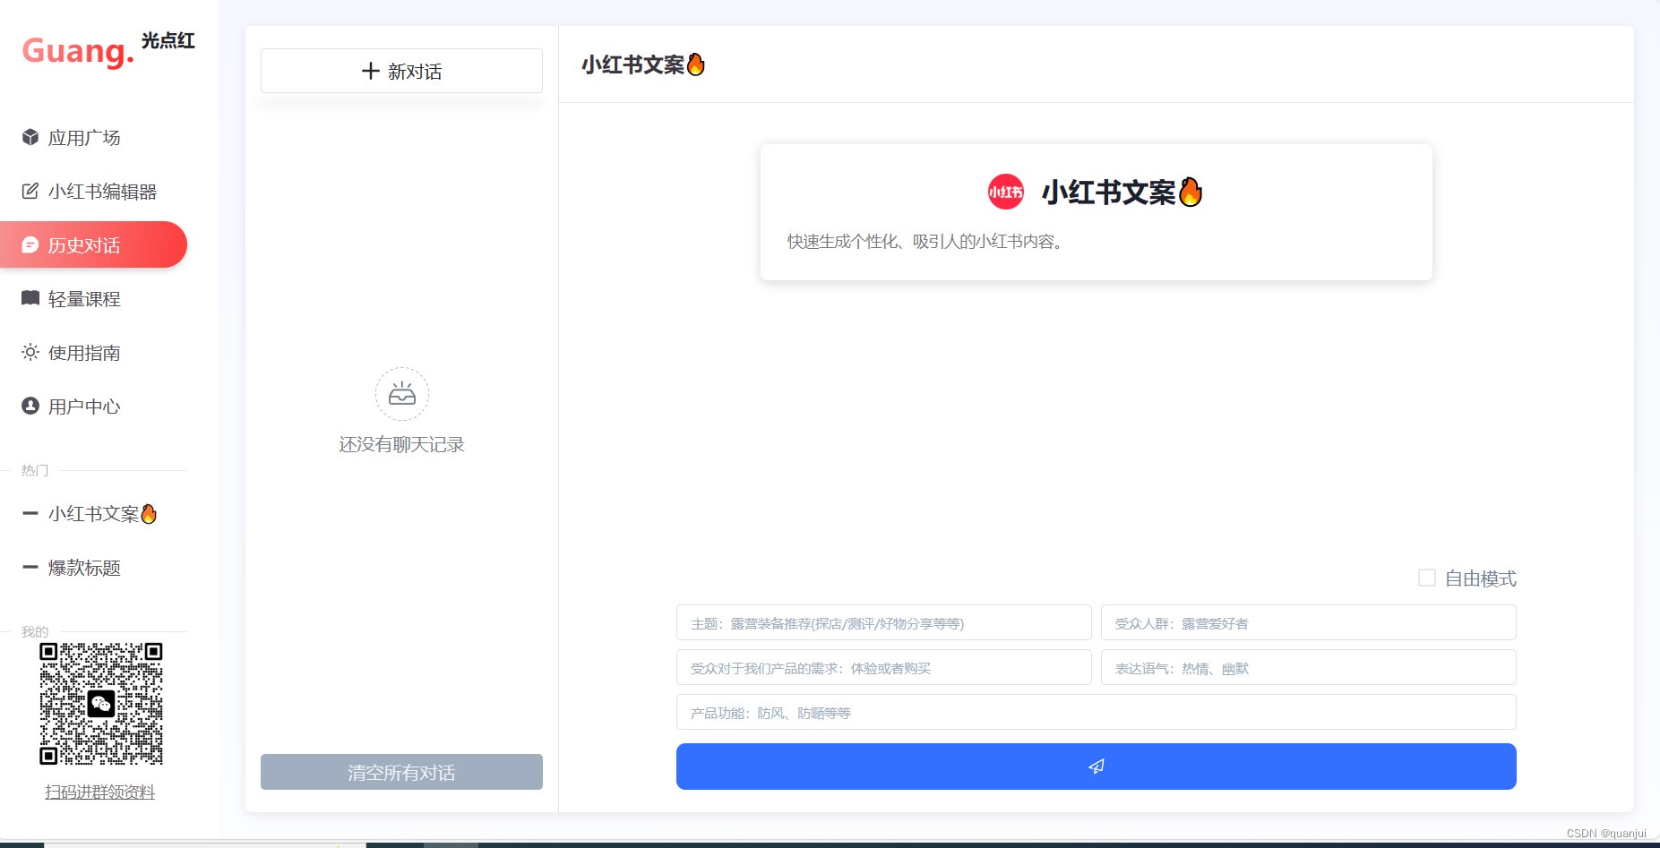Click the red 小红书 round logo in the card
Screen dimensions: 1660x848
[x=1006, y=192]
